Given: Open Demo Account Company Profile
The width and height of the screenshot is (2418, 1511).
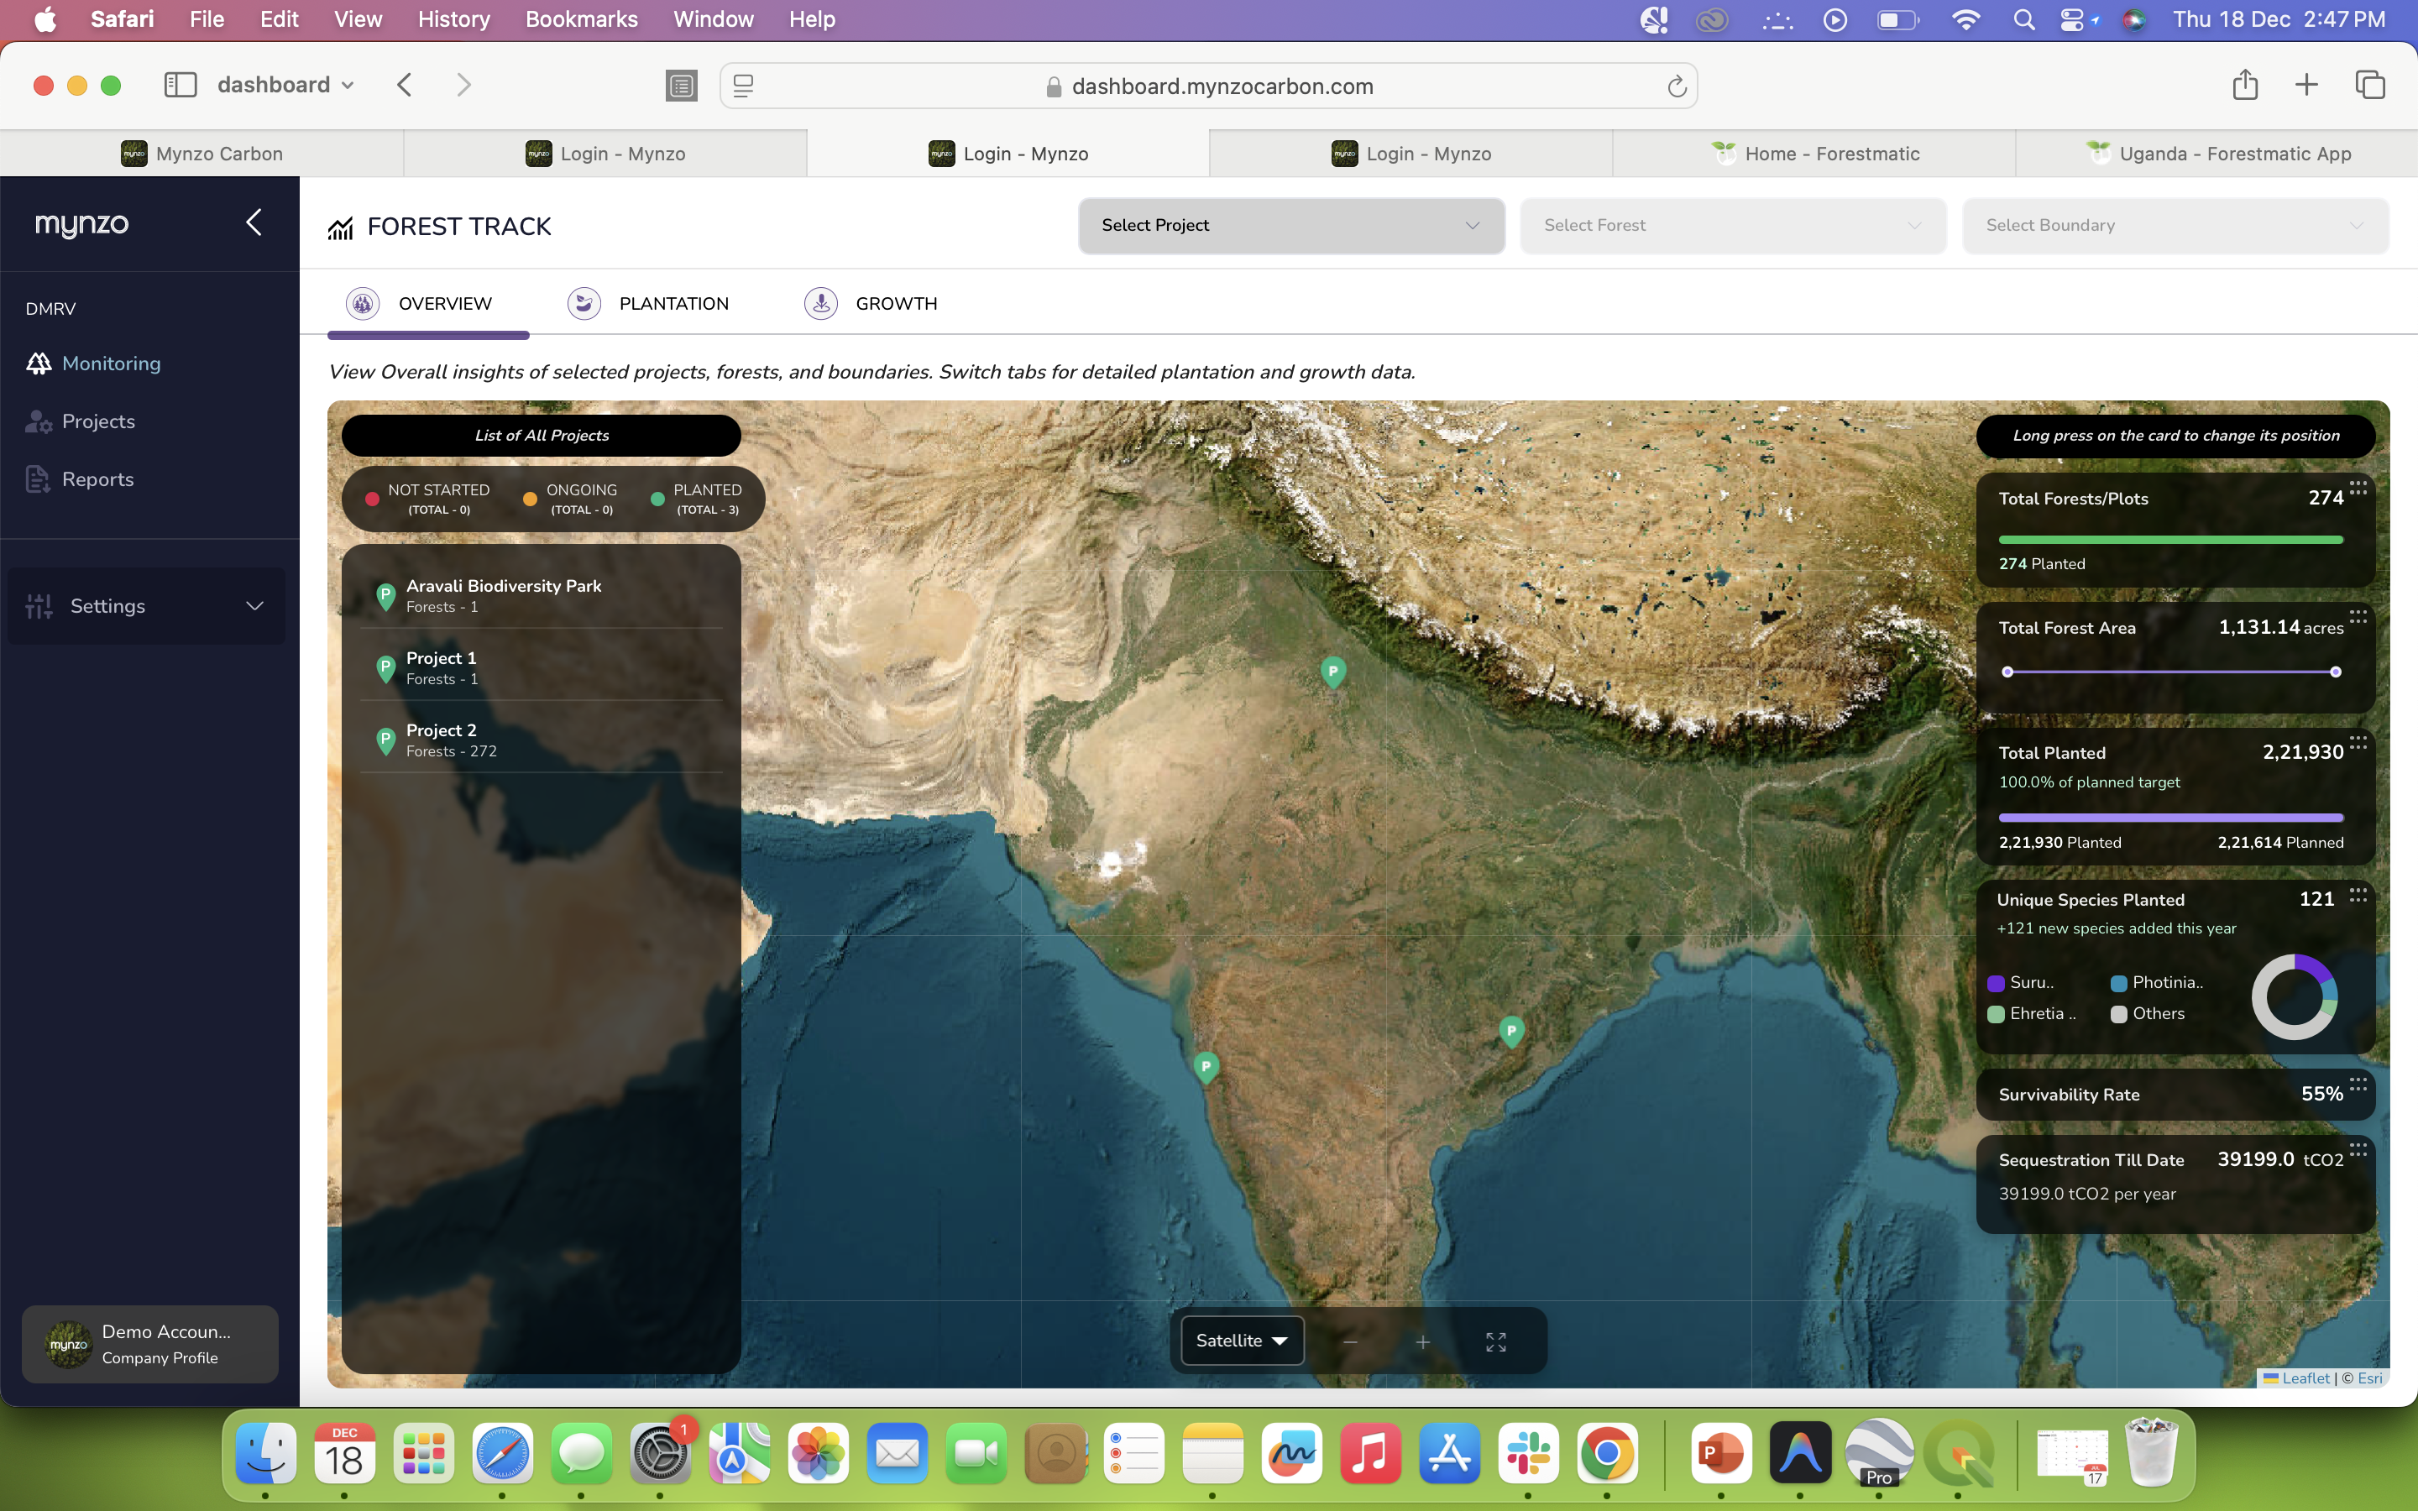Looking at the screenshot, I should coord(150,1344).
